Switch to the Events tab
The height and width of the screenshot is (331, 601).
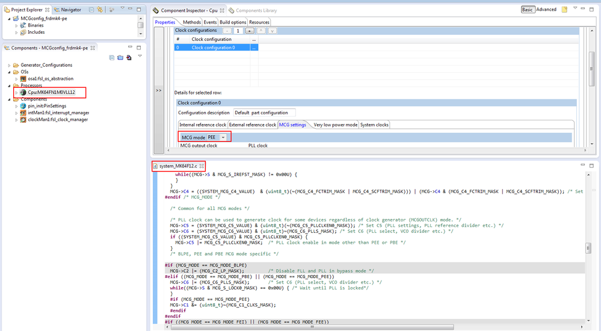(x=210, y=22)
